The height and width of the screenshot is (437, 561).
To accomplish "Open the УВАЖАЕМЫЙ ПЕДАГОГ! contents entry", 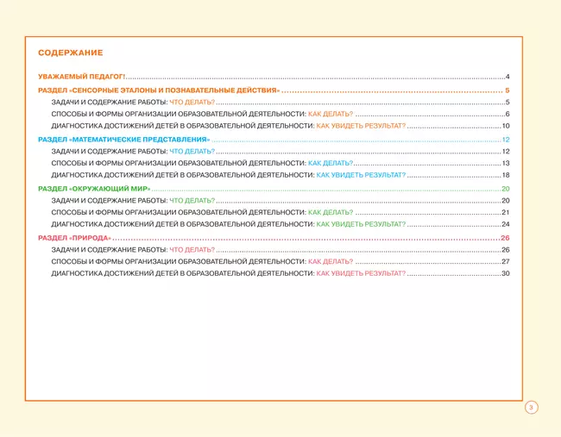I will (82, 78).
